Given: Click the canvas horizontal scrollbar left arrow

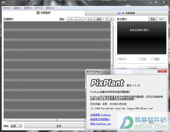Looking at the screenshot, I should [x=5, y=120].
